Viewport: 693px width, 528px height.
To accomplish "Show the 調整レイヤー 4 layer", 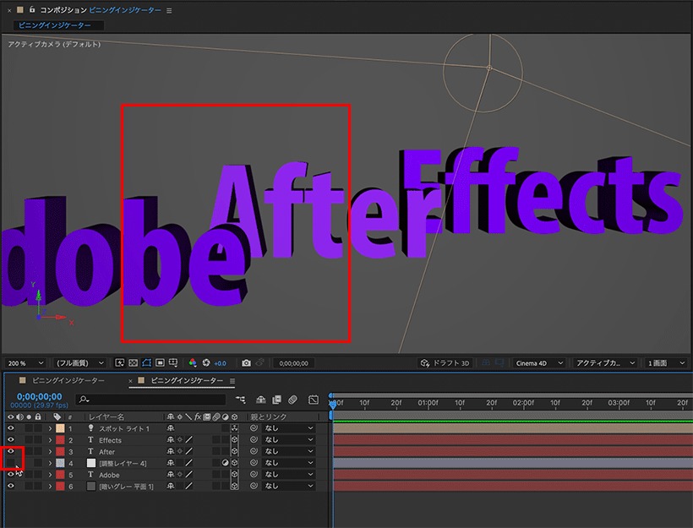I will click(11, 463).
